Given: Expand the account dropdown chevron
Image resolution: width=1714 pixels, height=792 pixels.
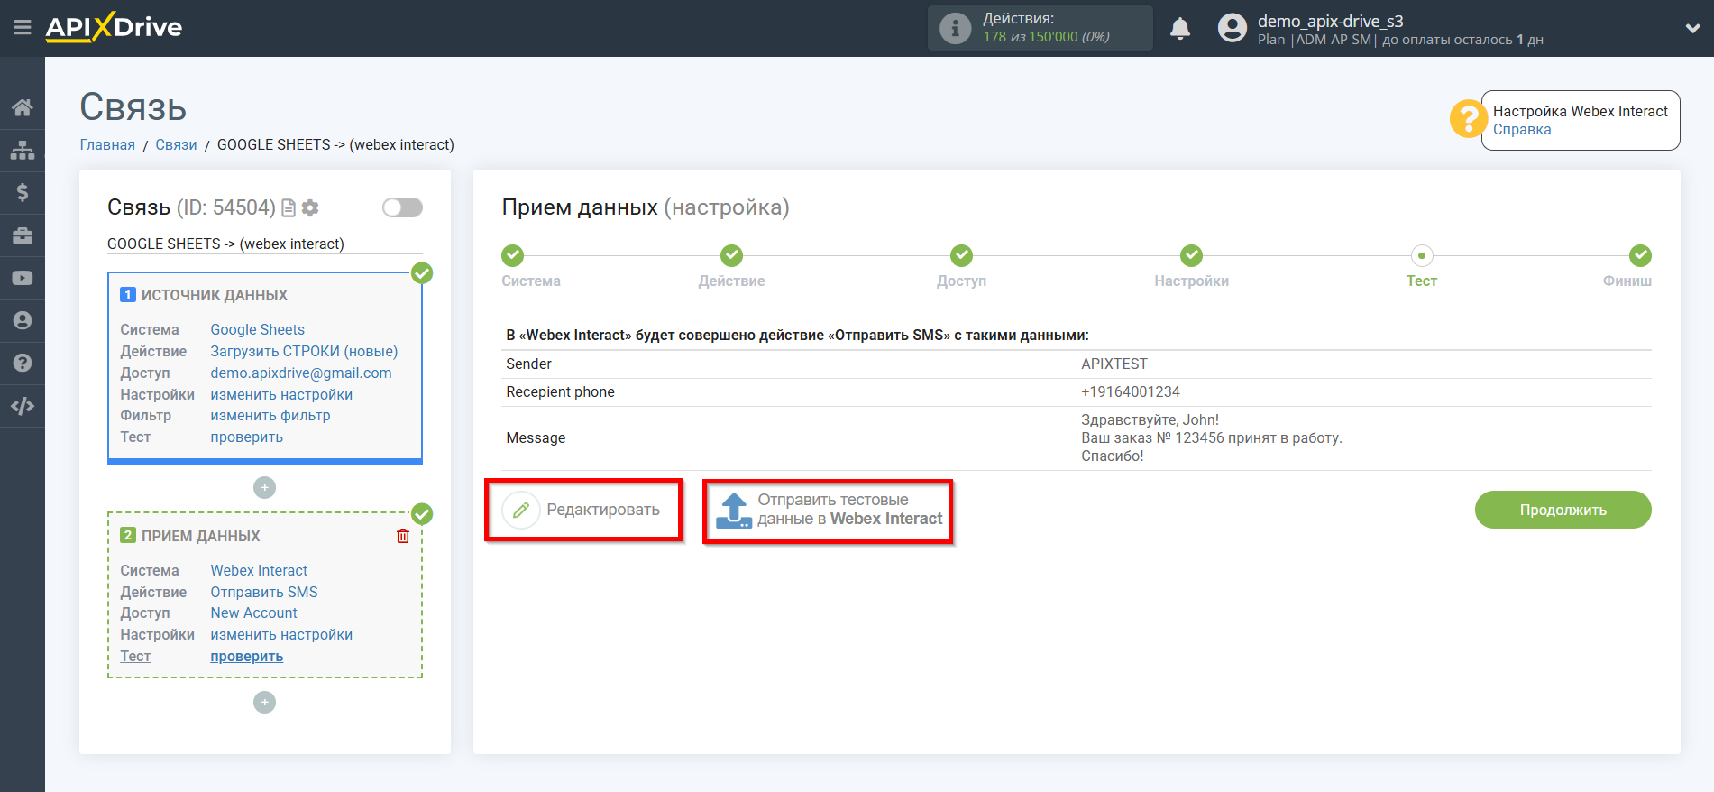Looking at the screenshot, I should (x=1692, y=28).
